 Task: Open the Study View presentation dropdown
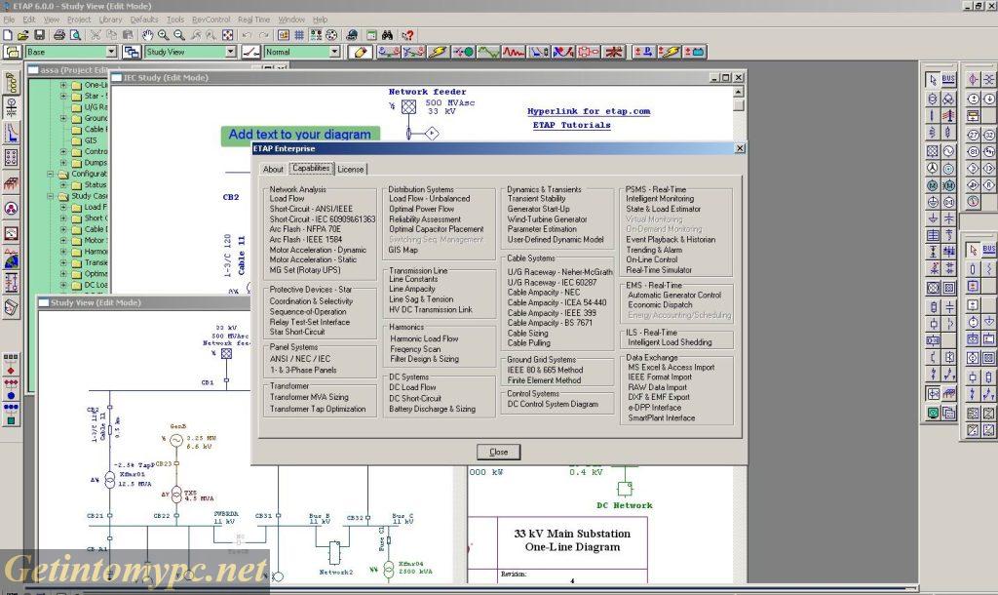(x=230, y=52)
